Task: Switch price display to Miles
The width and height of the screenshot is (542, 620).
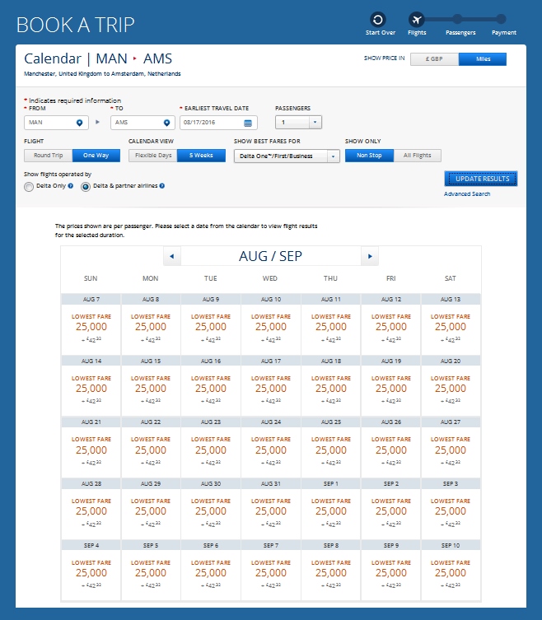Action: 482,59
